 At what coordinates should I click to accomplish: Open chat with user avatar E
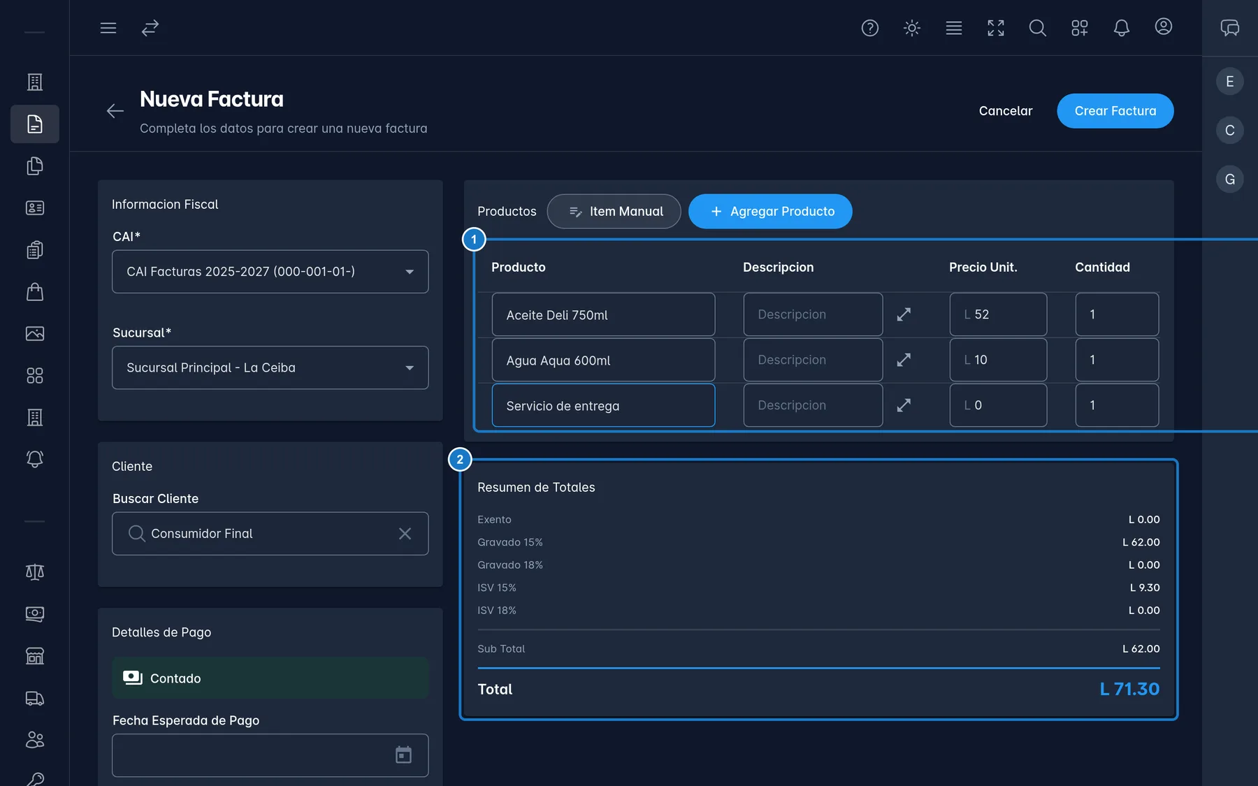point(1230,82)
